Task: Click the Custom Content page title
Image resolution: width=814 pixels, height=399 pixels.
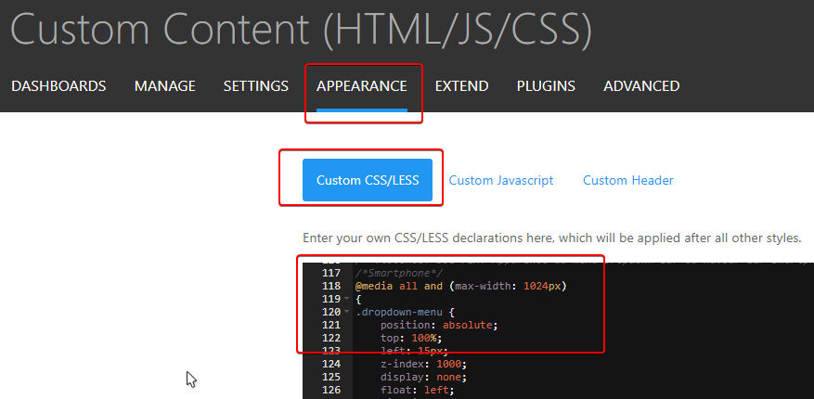Action: click(301, 30)
